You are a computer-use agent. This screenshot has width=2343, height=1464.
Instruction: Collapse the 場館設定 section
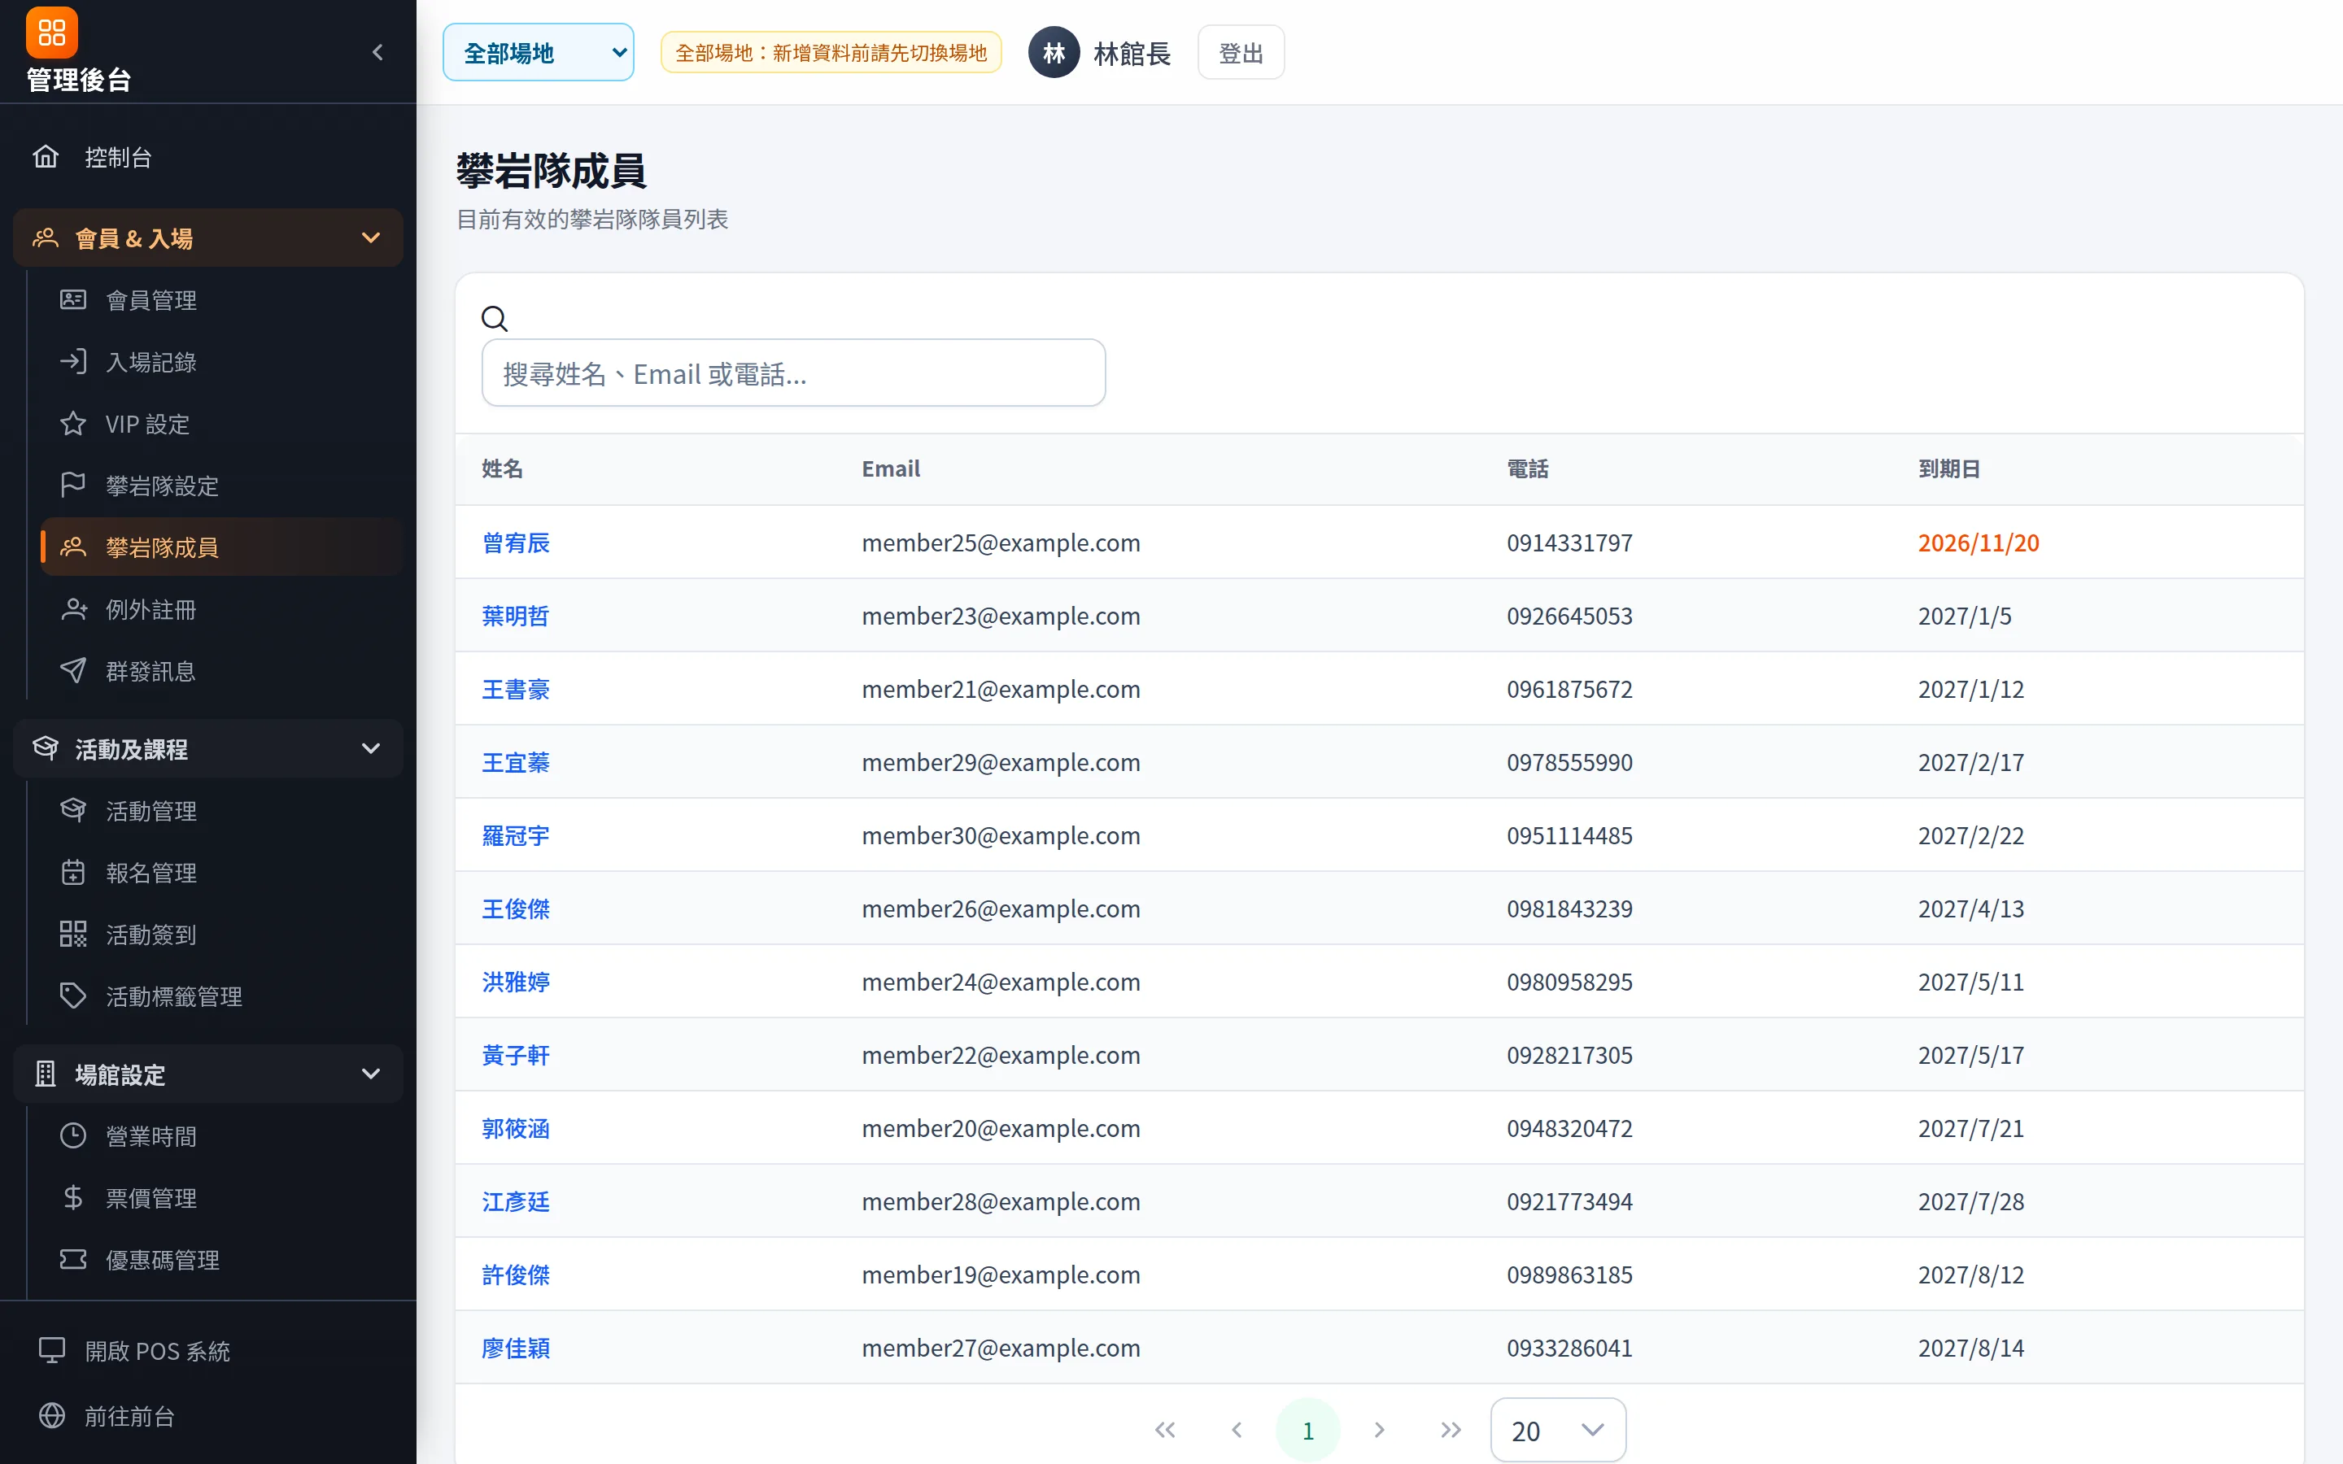[x=208, y=1074]
